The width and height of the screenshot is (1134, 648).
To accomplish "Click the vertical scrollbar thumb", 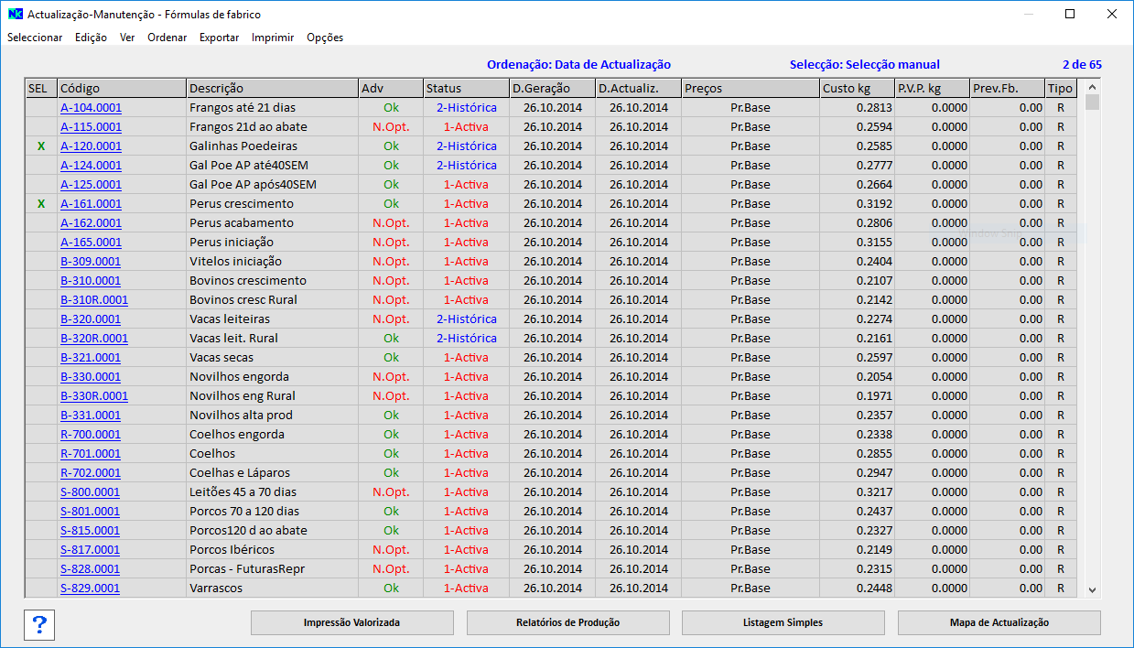I will (1092, 103).
